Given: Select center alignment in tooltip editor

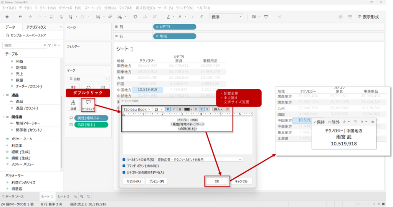Looking at the screenshot, I should click(x=201, y=109).
